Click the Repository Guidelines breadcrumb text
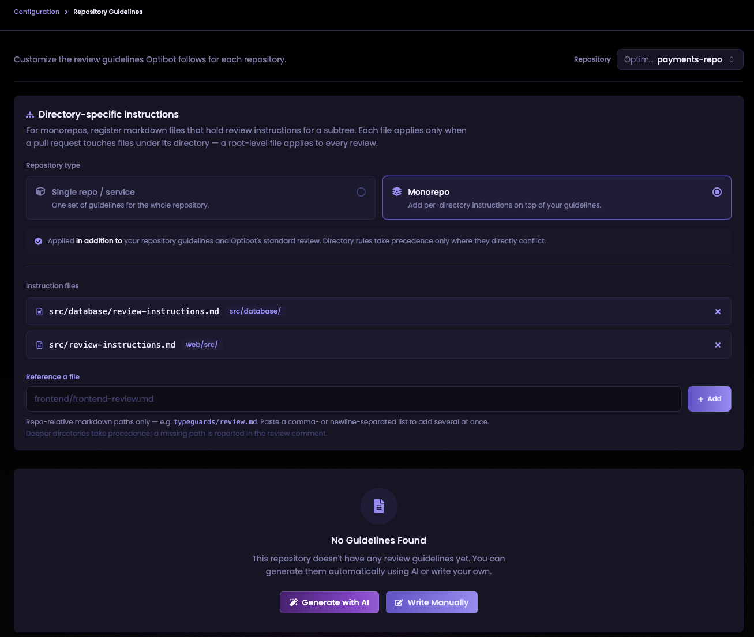This screenshot has height=637, width=754. 108,12
